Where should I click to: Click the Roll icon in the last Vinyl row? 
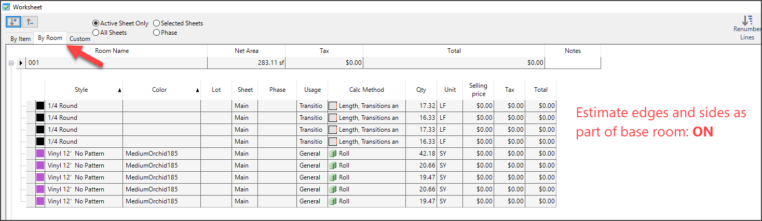(333, 201)
